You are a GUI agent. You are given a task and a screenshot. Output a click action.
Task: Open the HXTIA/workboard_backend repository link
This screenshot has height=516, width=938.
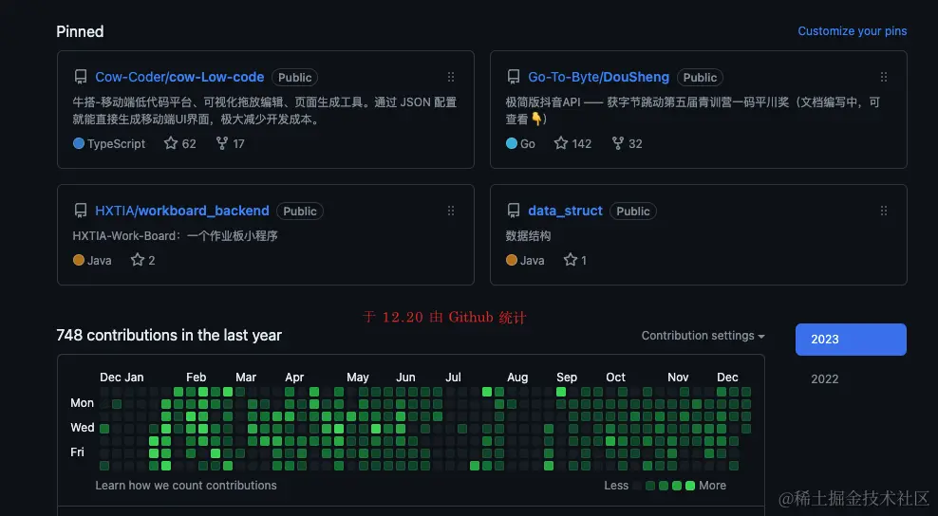[x=182, y=211]
